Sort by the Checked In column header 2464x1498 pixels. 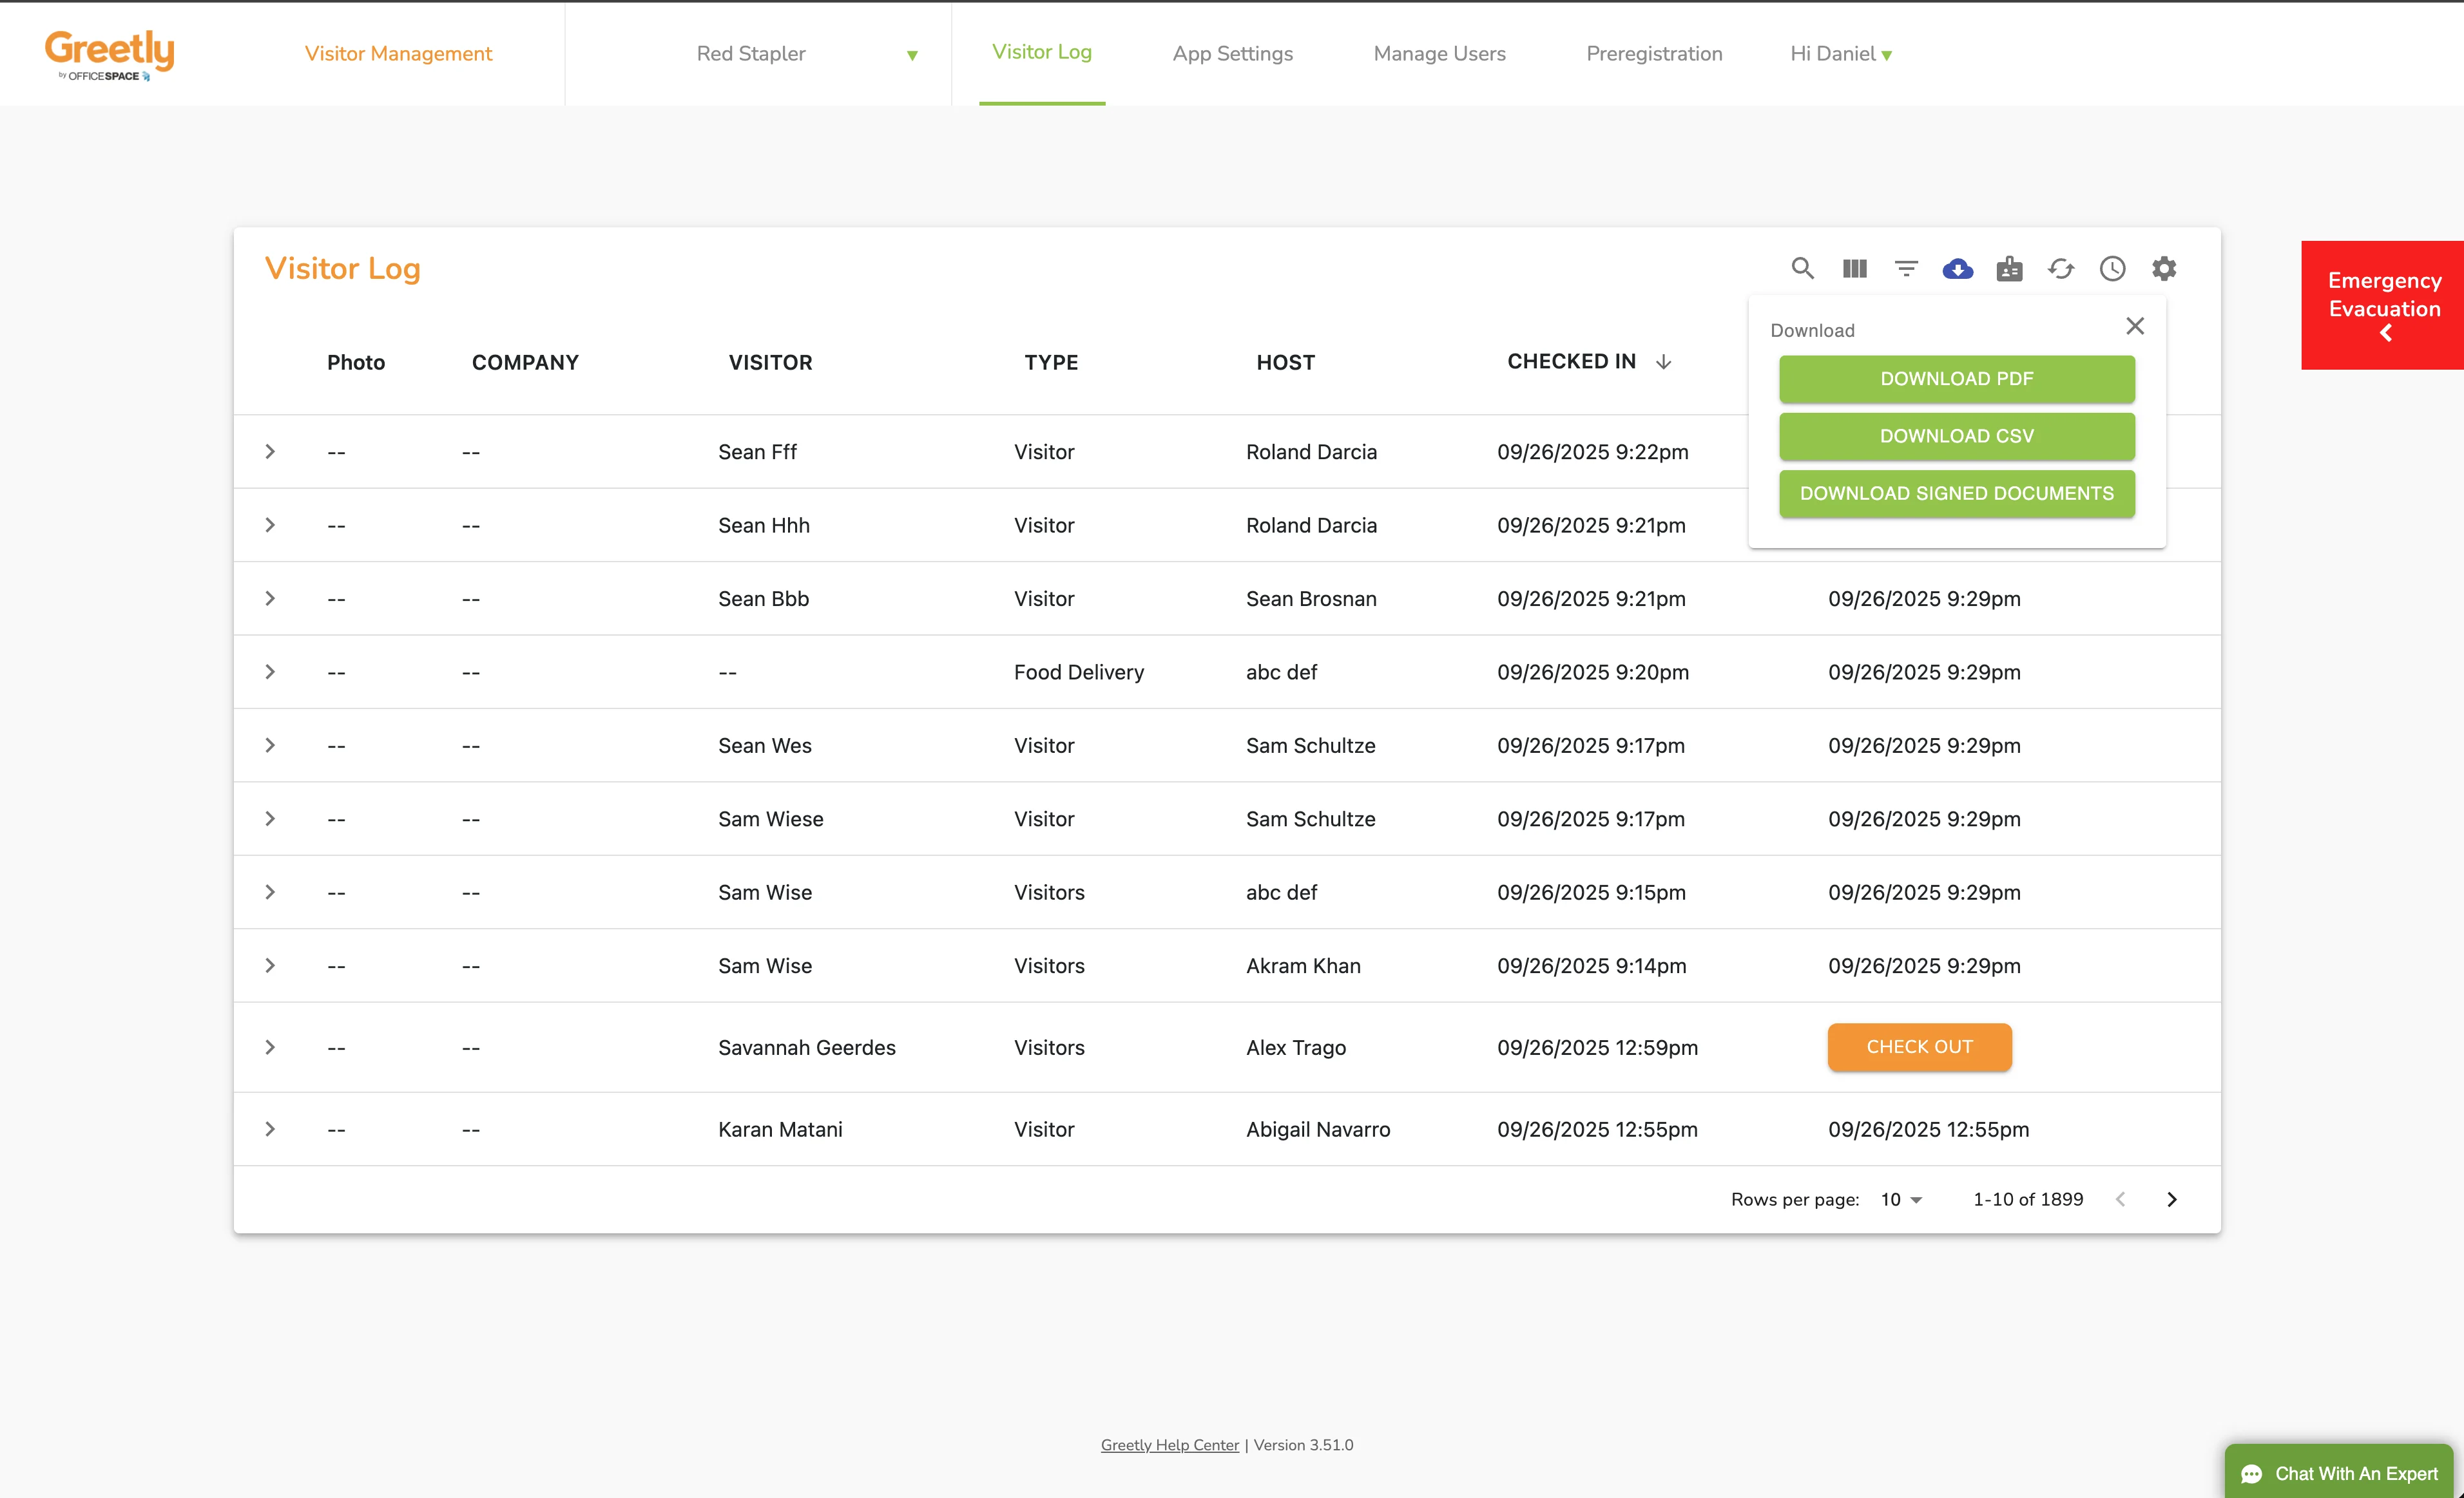(x=1571, y=362)
